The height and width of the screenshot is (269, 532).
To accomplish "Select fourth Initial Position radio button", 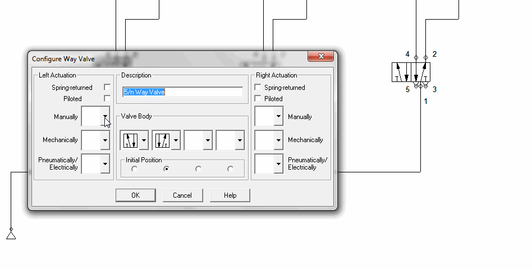I will tap(231, 169).
